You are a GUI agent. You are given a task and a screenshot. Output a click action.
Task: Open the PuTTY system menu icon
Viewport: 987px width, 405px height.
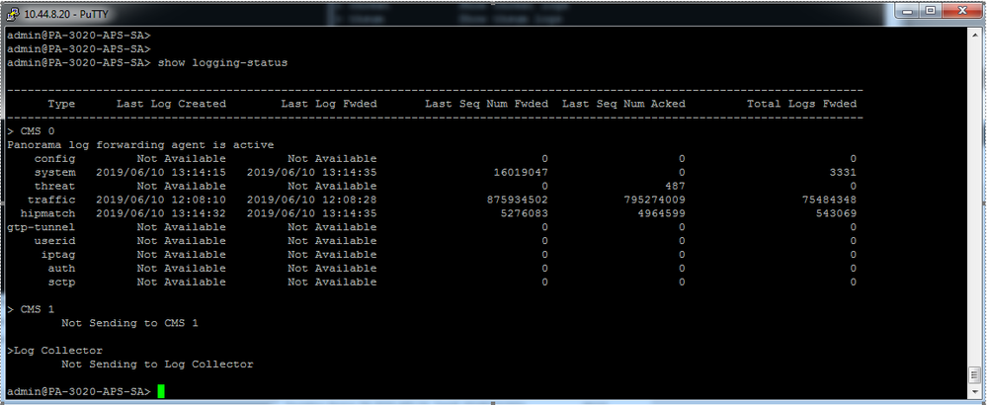click(x=14, y=13)
